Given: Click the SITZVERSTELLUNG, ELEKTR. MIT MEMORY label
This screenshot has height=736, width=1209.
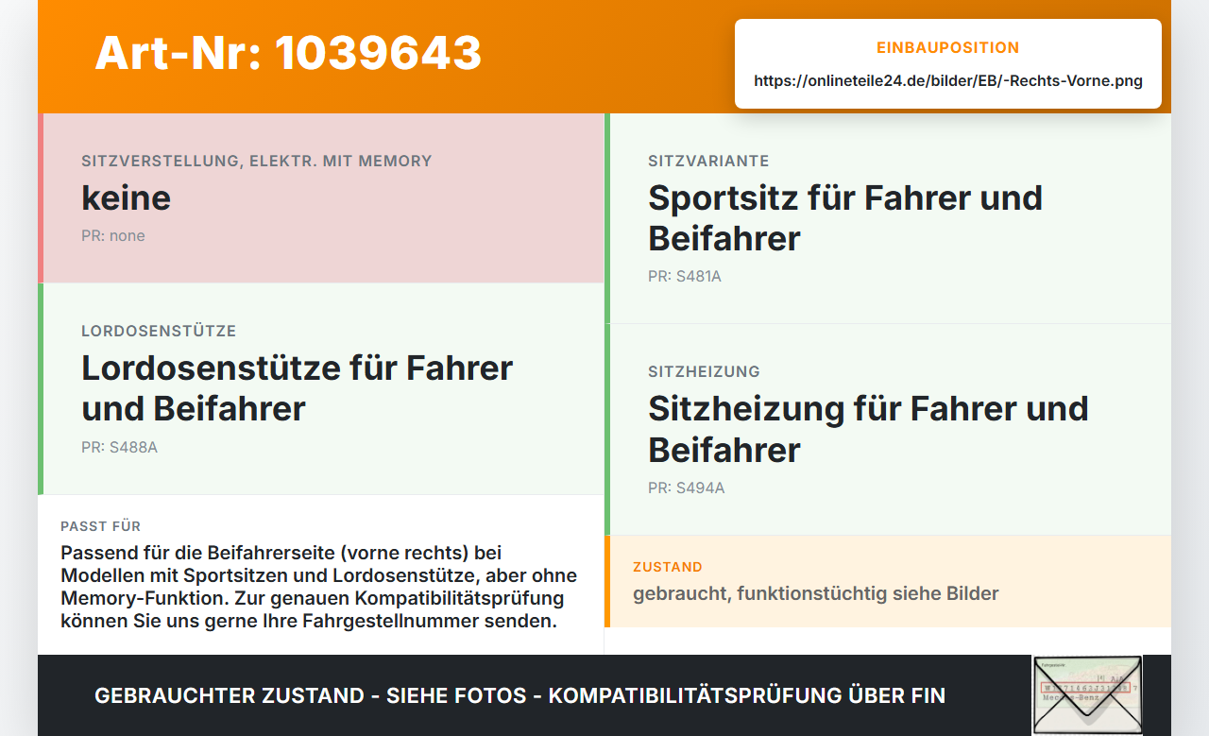Looking at the screenshot, I should click(257, 161).
